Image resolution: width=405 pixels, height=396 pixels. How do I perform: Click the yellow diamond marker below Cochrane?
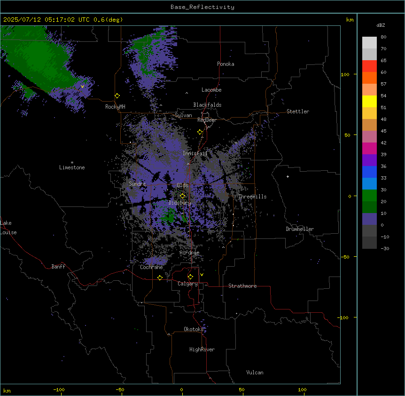(160, 277)
